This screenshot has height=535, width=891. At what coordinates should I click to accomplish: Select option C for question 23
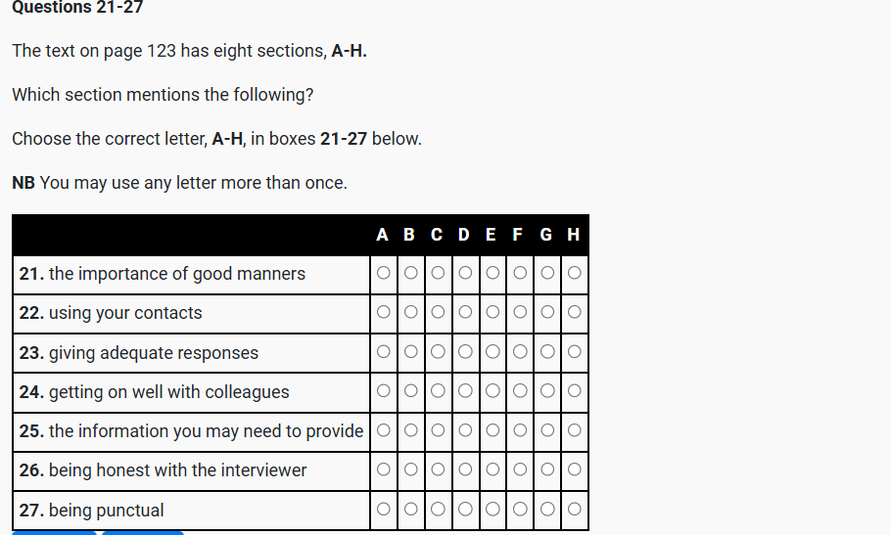coord(438,352)
